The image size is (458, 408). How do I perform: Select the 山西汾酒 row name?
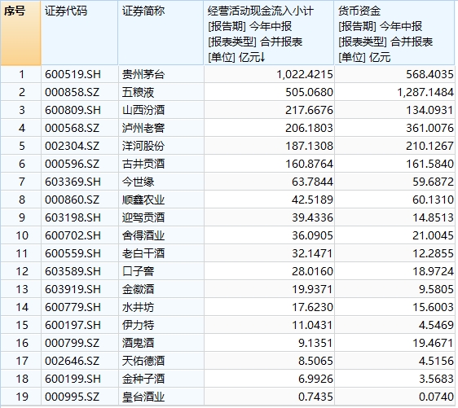(143, 110)
